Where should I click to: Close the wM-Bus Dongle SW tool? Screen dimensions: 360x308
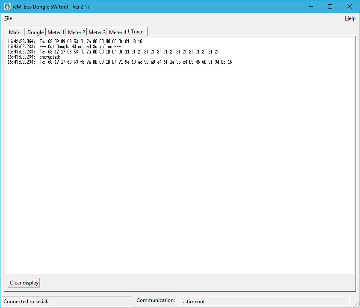coord(350,7)
